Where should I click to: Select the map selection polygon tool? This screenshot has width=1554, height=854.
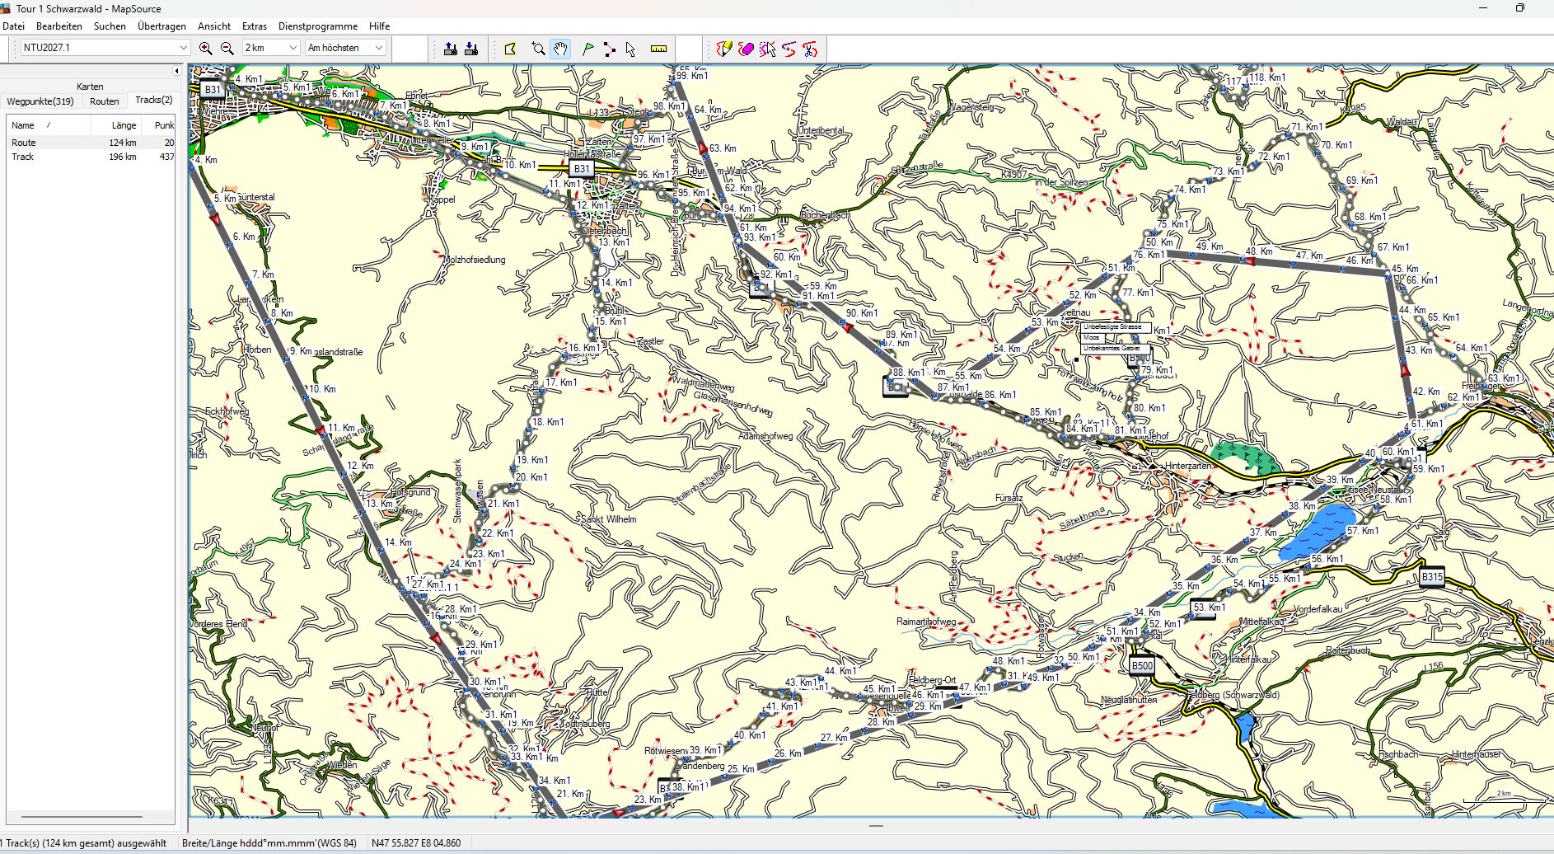point(510,49)
